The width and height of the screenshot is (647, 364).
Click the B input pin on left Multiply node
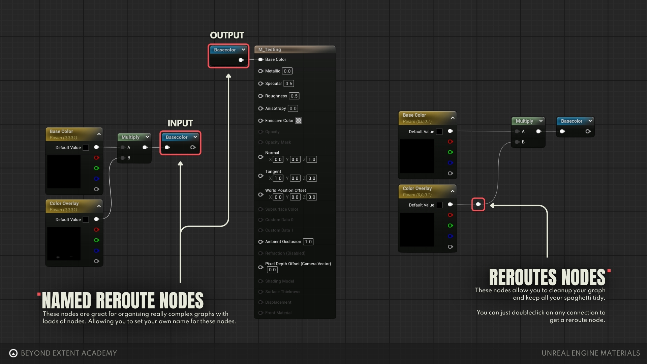(123, 158)
